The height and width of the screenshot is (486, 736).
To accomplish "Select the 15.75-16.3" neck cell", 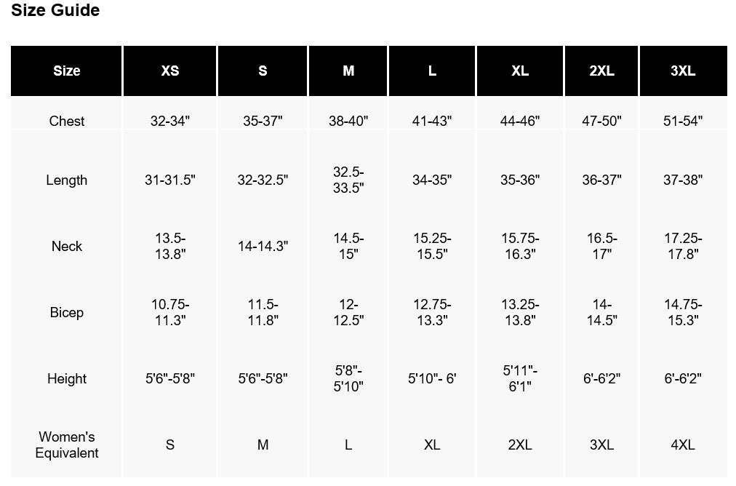I will [520, 247].
